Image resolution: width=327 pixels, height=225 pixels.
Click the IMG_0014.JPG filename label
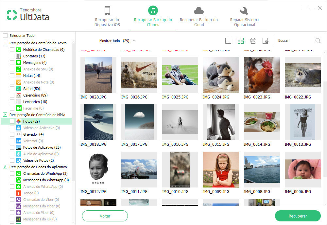pos(257,144)
